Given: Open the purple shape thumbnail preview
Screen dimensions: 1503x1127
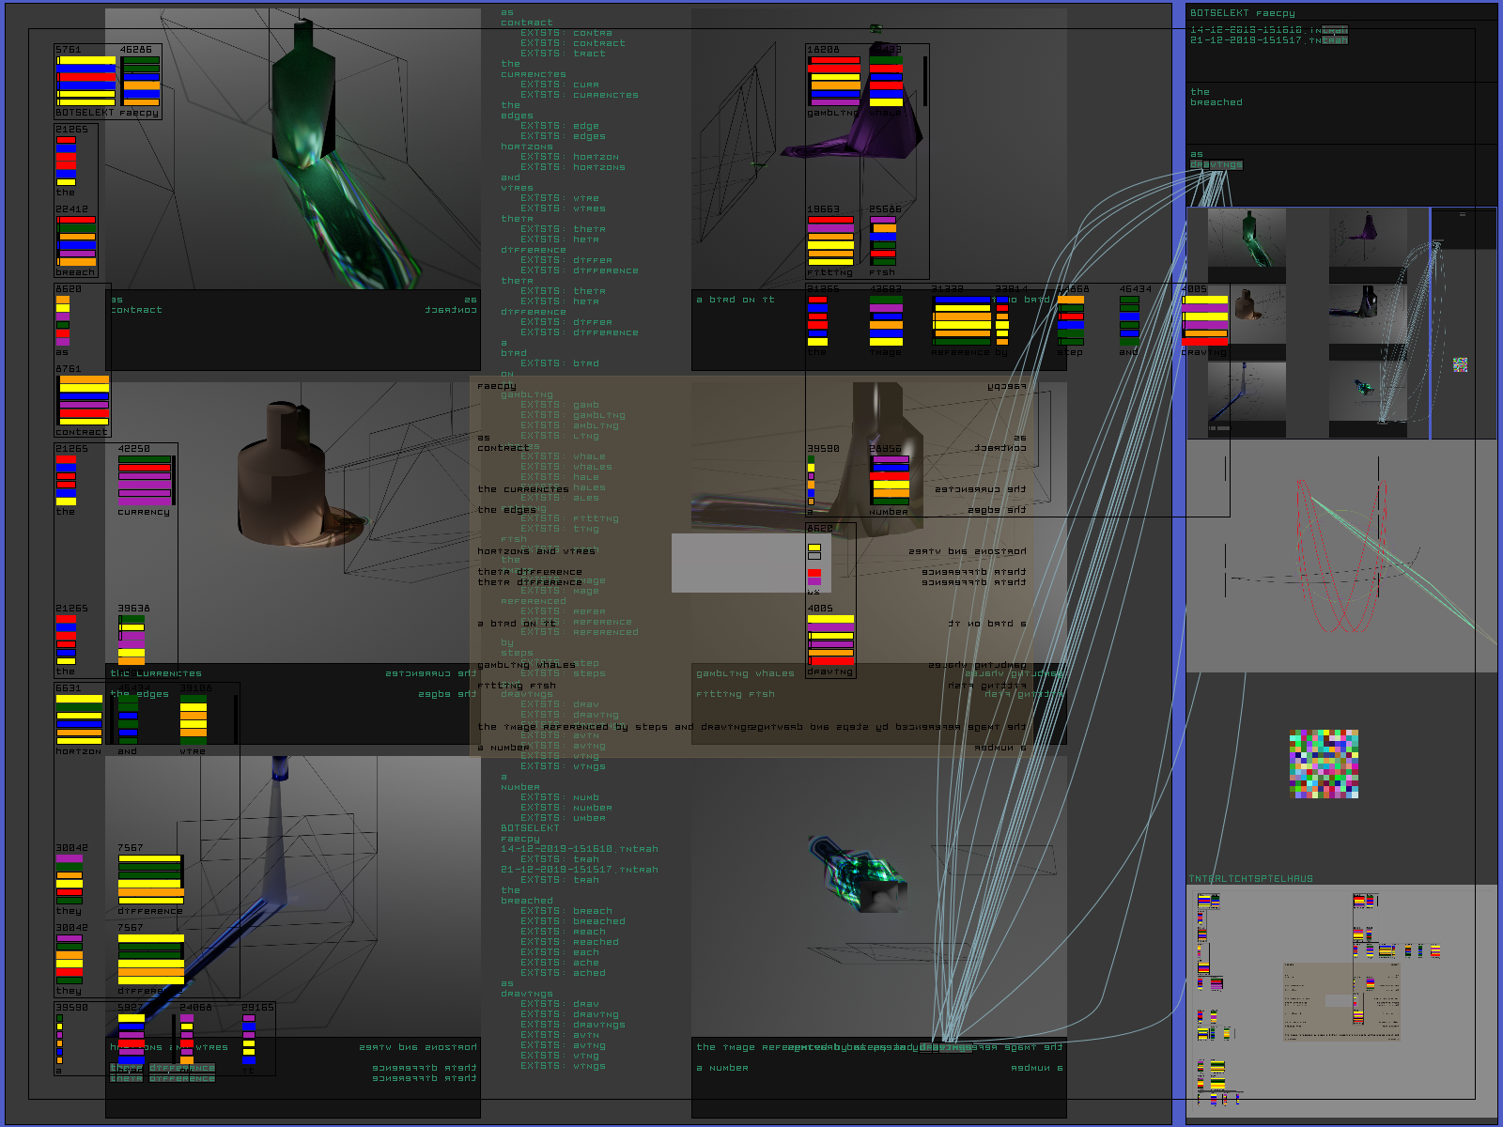Looking at the screenshot, I should tap(1367, 242).
